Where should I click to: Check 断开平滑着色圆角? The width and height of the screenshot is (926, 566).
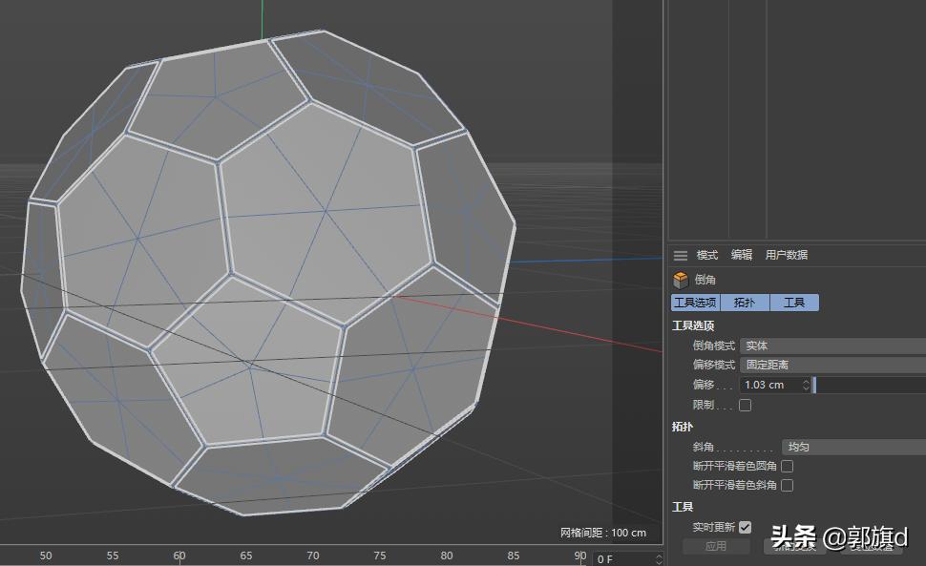tap(786, 466)
